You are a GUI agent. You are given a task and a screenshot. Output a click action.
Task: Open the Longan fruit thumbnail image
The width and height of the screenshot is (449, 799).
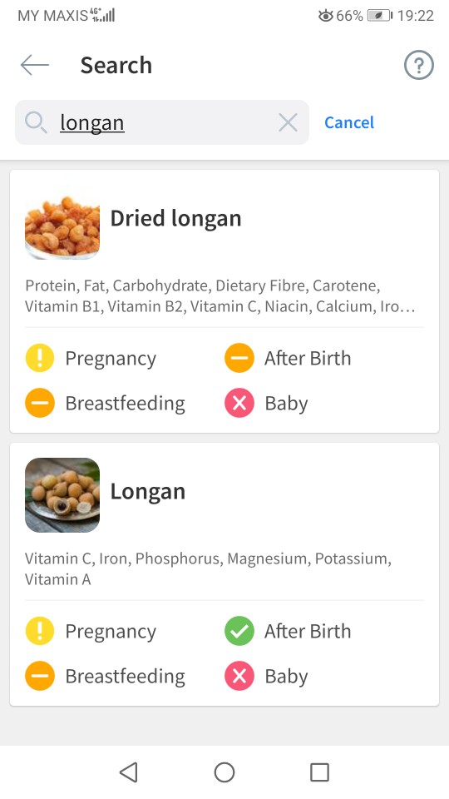tap(62, 494)
